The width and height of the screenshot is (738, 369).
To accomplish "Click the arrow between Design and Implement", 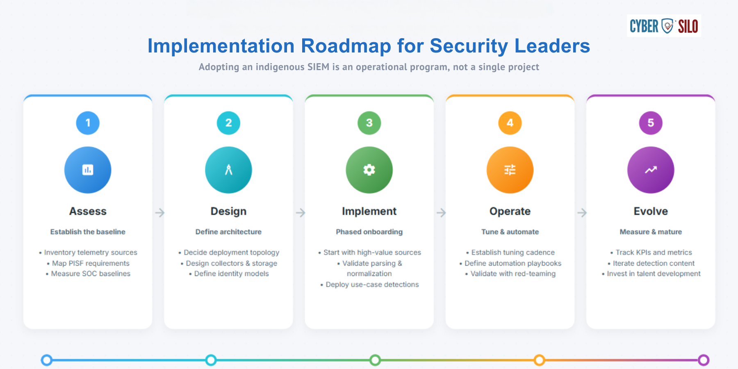I will 301,213.
